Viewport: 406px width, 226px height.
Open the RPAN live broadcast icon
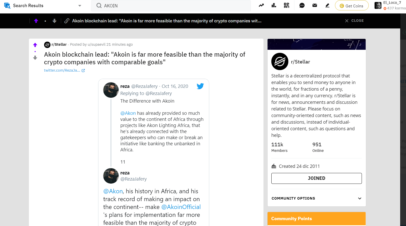tap(287, 5)
